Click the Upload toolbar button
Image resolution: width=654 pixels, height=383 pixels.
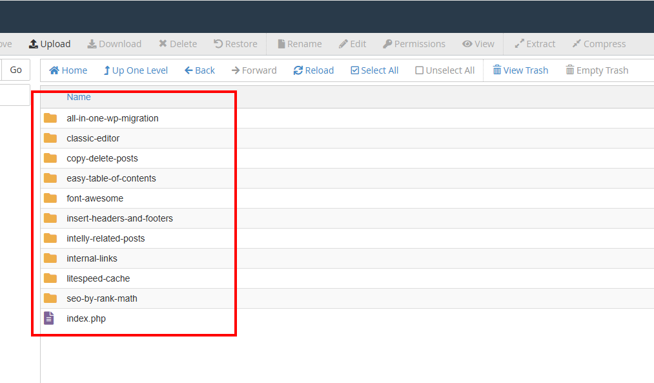50,44
